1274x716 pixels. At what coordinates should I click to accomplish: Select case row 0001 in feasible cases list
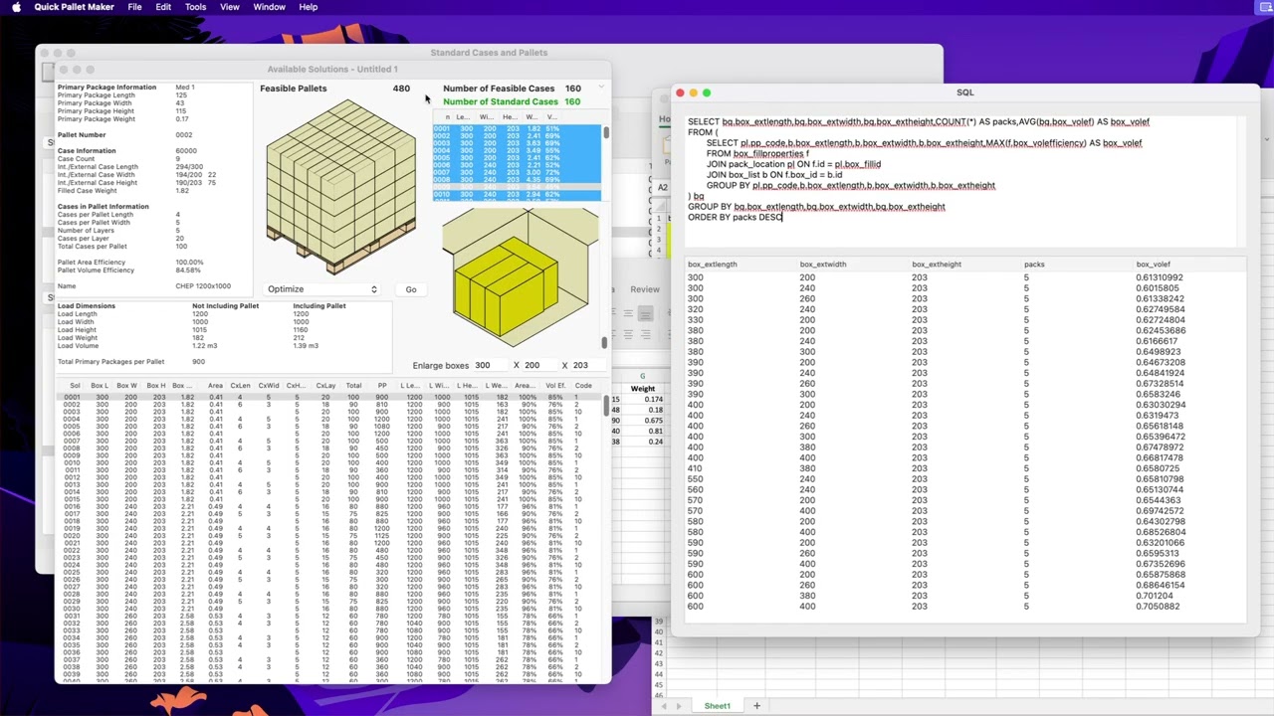[x=517, y=129]
